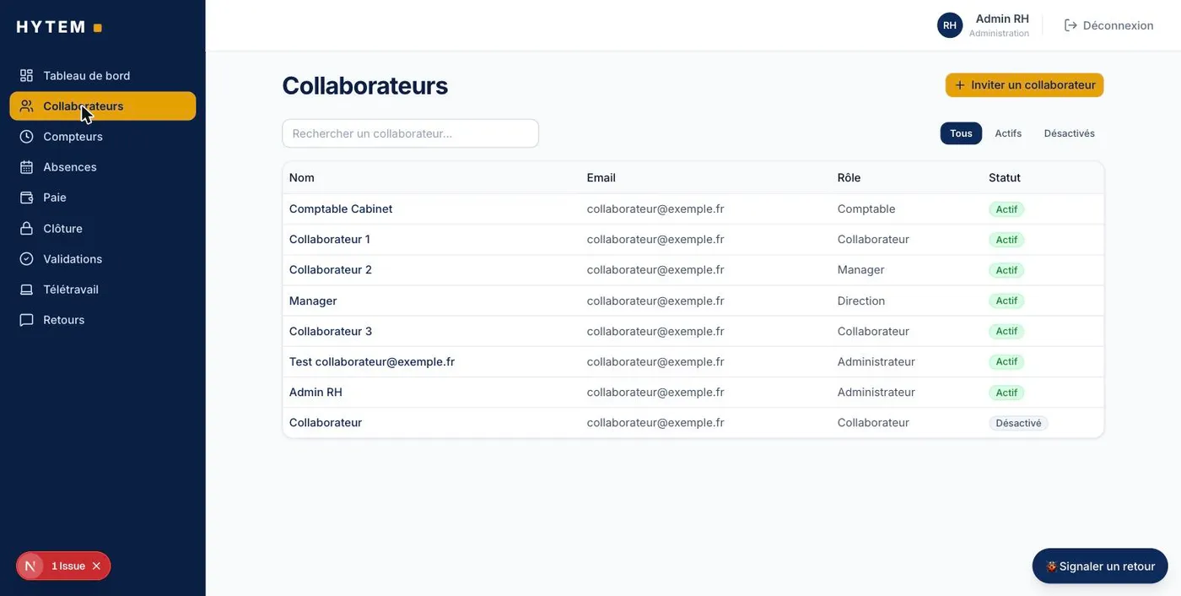Image resolution: width=1181 pixels, height=596 pixels.
Task: Click Manager role in Collaborateur 2 row
Action: 861,269
